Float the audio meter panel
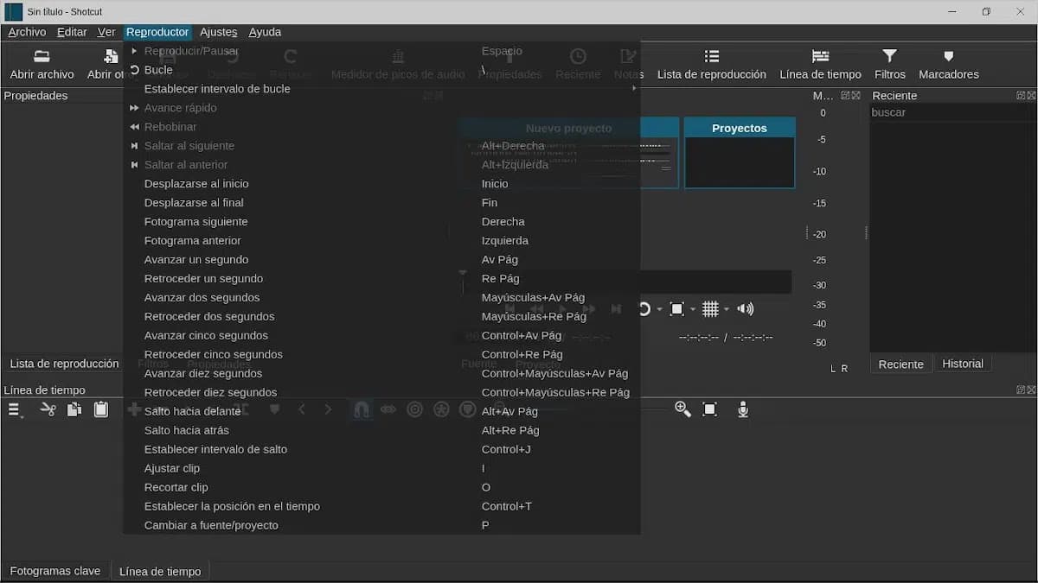The image size is (1038, 583). point(846,96)
